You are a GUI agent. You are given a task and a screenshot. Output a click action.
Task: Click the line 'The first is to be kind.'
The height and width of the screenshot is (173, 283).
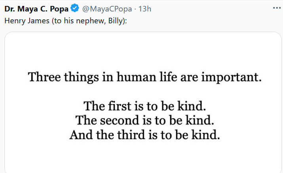click(x=145, y=106)
